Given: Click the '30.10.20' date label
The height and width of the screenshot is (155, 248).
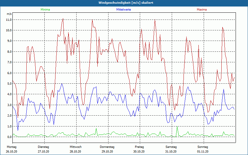Looking at the screenshot, I should [139, 152].
